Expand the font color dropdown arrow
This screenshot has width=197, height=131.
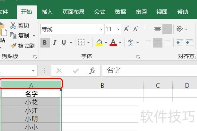point(120,42)
